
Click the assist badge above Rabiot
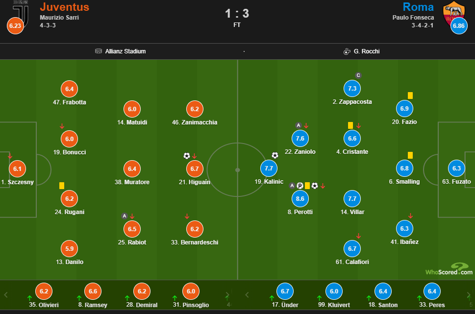[124, 216]
